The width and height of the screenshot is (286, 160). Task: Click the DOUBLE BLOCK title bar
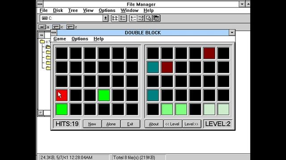[143, 32]
